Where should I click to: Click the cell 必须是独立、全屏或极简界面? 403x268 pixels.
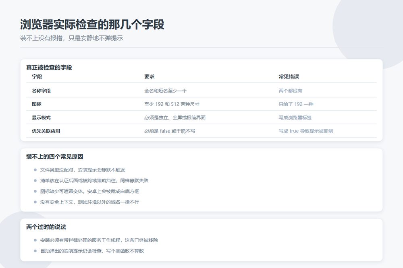[175, 118]
